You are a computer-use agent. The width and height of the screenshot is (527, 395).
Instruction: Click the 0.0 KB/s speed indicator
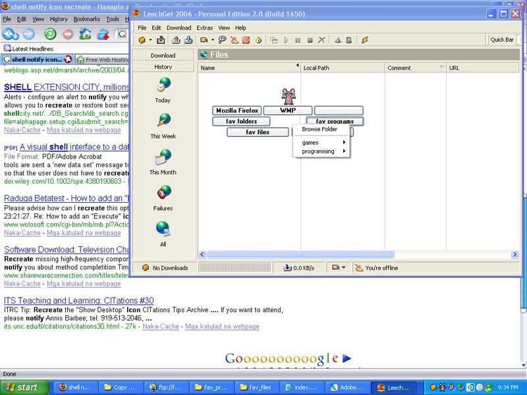tap(299, 268)
